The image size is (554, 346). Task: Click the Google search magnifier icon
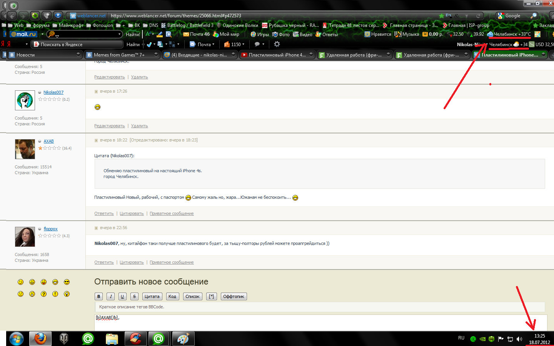[x=533, y=16]
